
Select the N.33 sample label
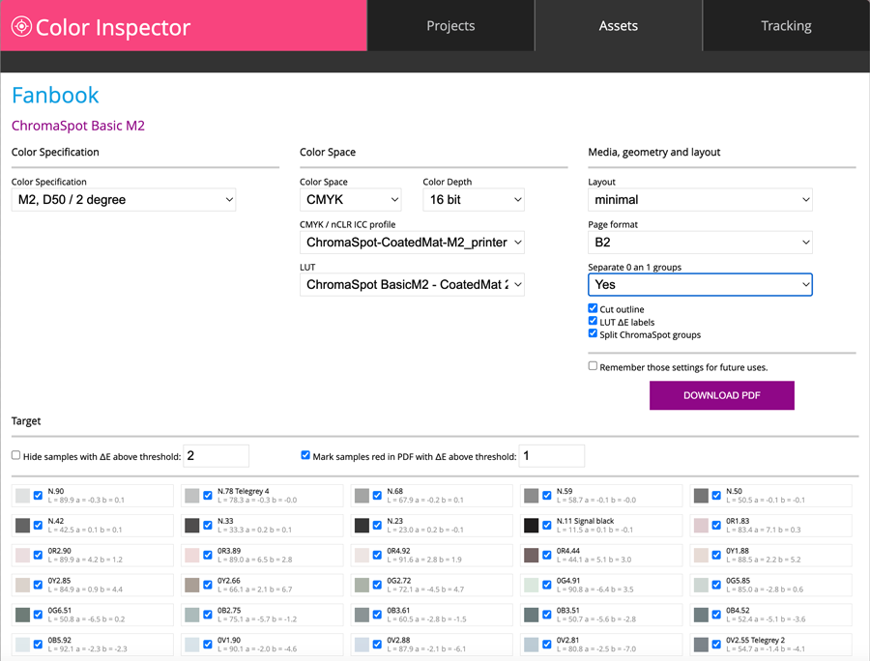point(225,521)
